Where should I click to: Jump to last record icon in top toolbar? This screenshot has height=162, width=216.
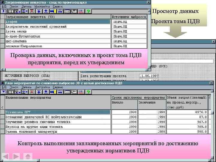(46, 11)
